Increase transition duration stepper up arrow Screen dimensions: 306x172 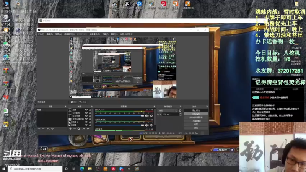pyautogui.click(x=180, y=113)
